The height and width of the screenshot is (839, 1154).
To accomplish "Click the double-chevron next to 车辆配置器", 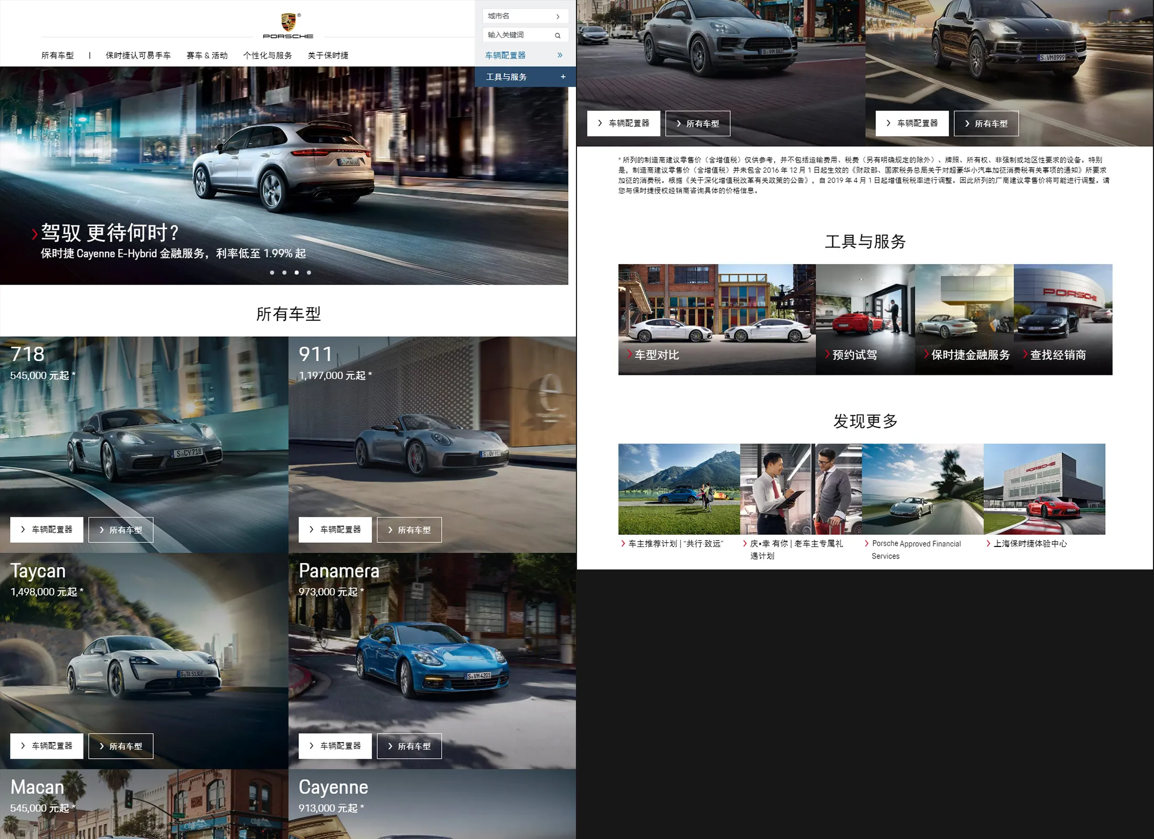I will 560,55.
